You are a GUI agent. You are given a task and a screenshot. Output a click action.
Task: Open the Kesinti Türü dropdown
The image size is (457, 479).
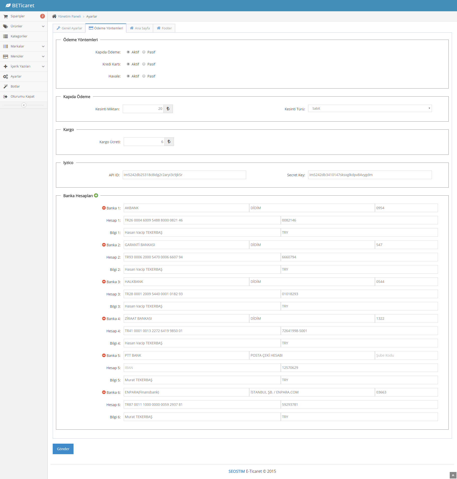pos(370,108)
